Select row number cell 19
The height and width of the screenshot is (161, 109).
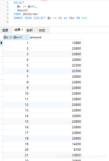(16, 144)
